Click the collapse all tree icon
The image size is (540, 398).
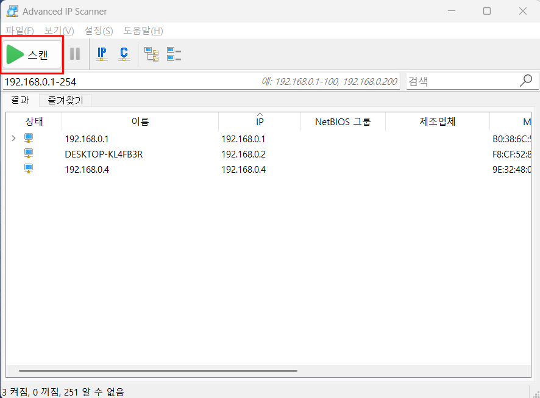(174, 54)
